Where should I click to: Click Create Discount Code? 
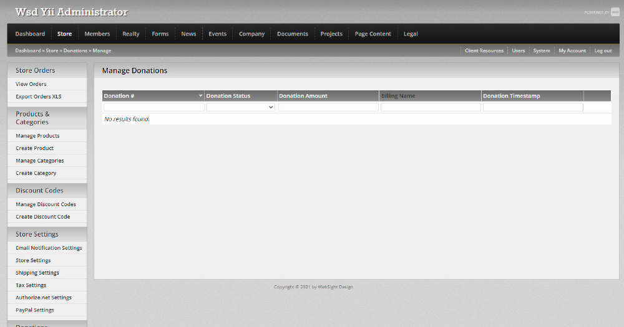click(x=43, y=217)
